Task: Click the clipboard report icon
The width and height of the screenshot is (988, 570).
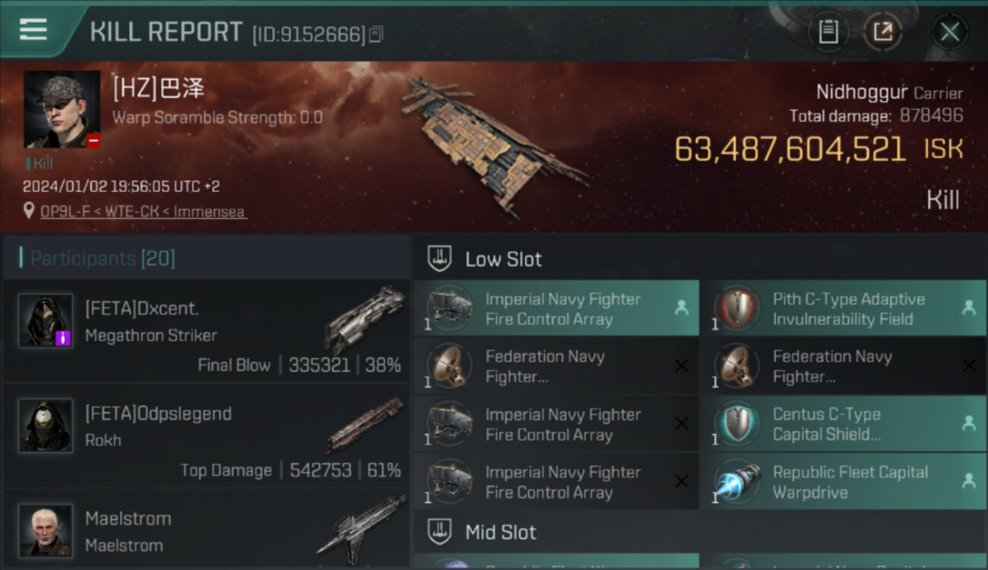Action: pos(828,32)
